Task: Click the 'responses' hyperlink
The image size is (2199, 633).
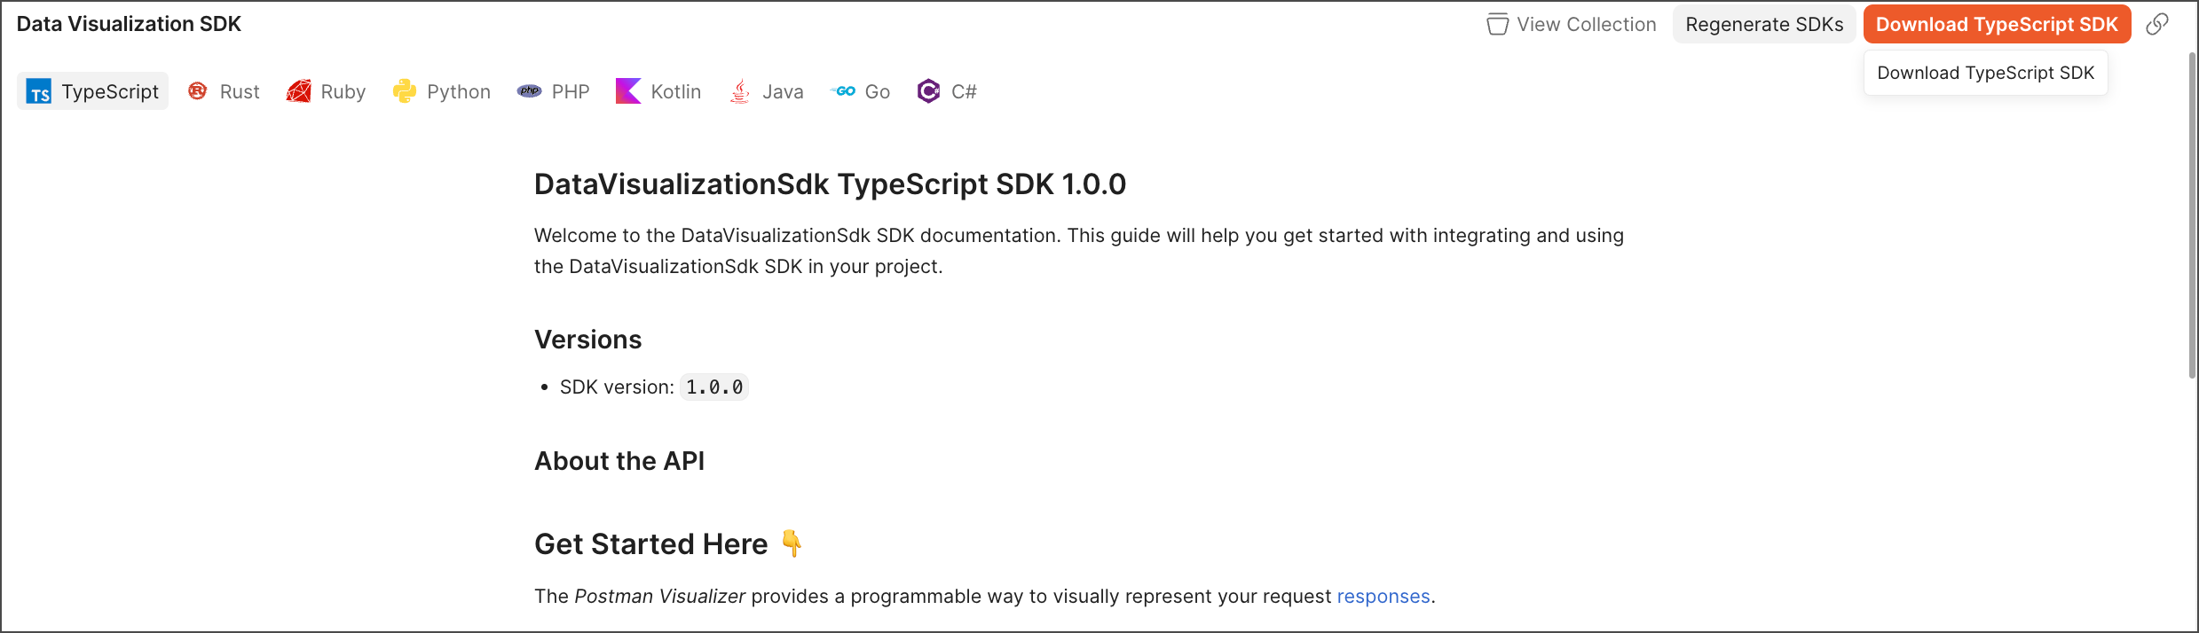Action: click(1383, 597)
